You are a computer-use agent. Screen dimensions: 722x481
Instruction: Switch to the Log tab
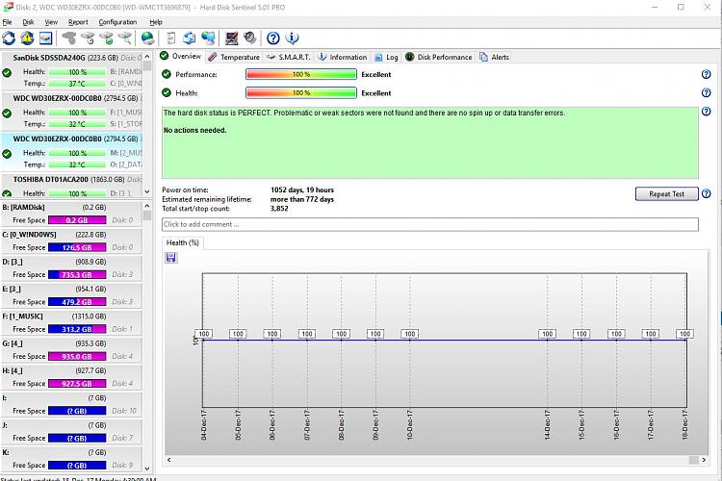point(386,57)
